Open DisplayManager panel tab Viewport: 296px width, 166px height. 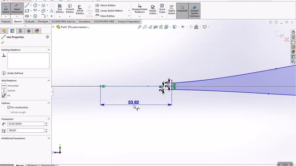coord(37,31)
